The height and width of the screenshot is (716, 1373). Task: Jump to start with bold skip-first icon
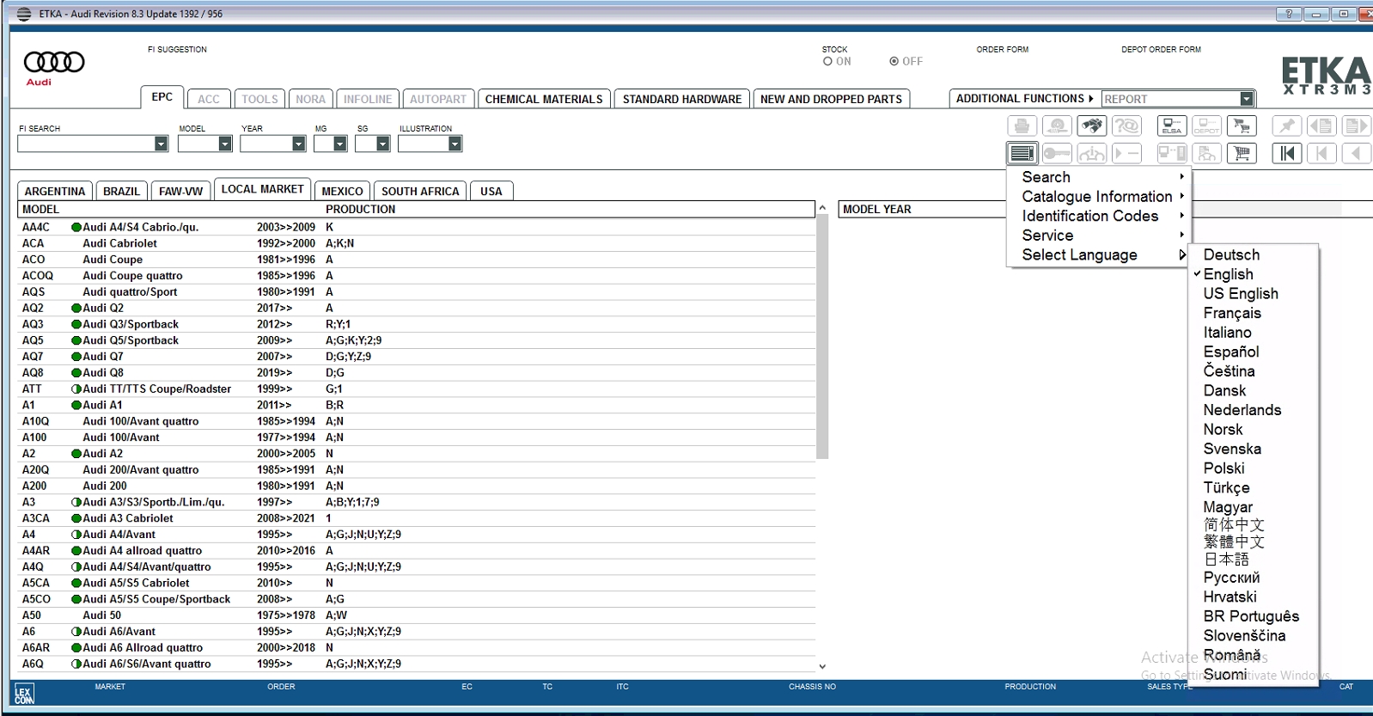(x=1287, y=154)
